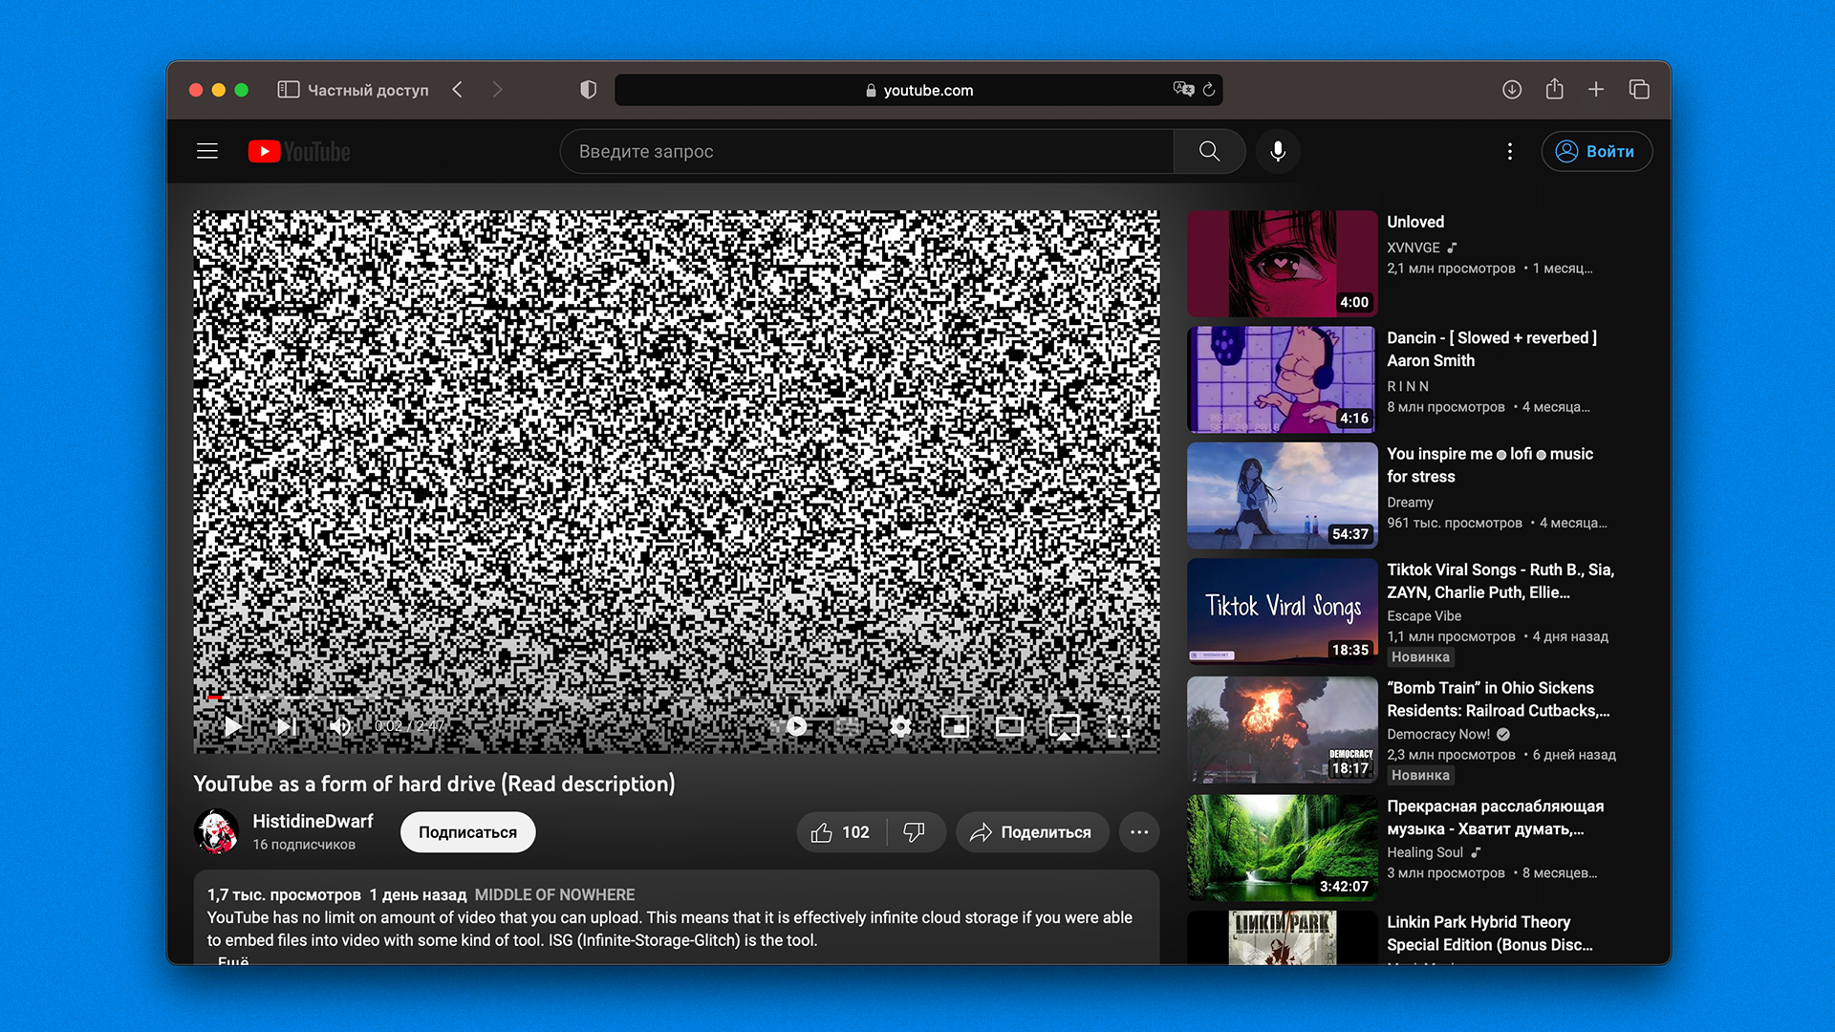Like the video with thumbs up
The width and height of the screenshot is (1835, 1032).
click(x=841, y=832)
